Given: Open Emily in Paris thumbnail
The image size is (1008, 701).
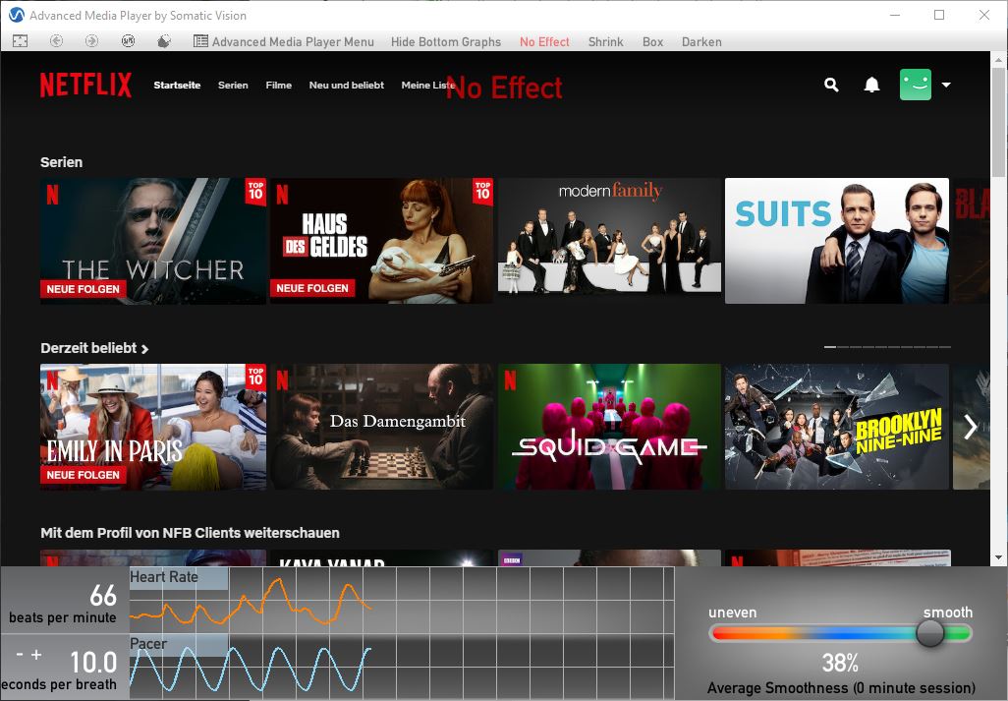Looking at the screenshot, I should [153, 427].
